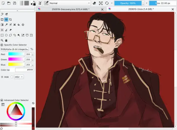The image size is (177, 130).
Task: Select the Smart Patch tool
Action: (15, 25)
